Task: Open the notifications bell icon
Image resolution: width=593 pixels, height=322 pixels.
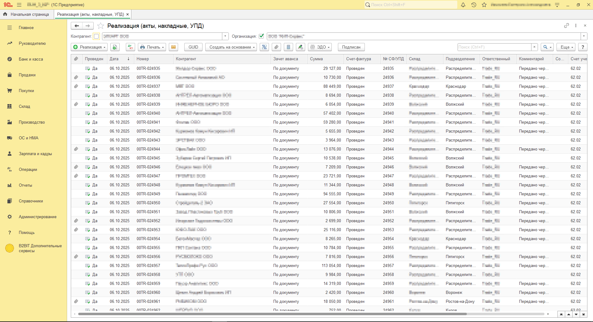Action: (x=463, y=5)
